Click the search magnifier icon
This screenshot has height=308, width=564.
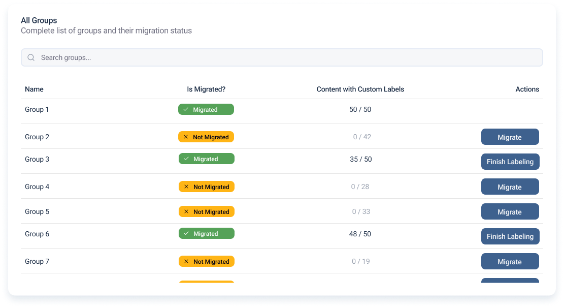31,57
